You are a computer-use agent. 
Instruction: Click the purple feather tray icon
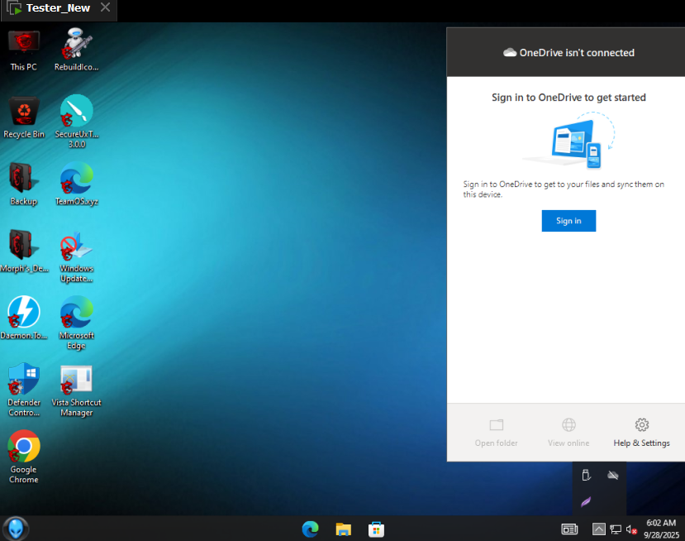pos(586,501)
